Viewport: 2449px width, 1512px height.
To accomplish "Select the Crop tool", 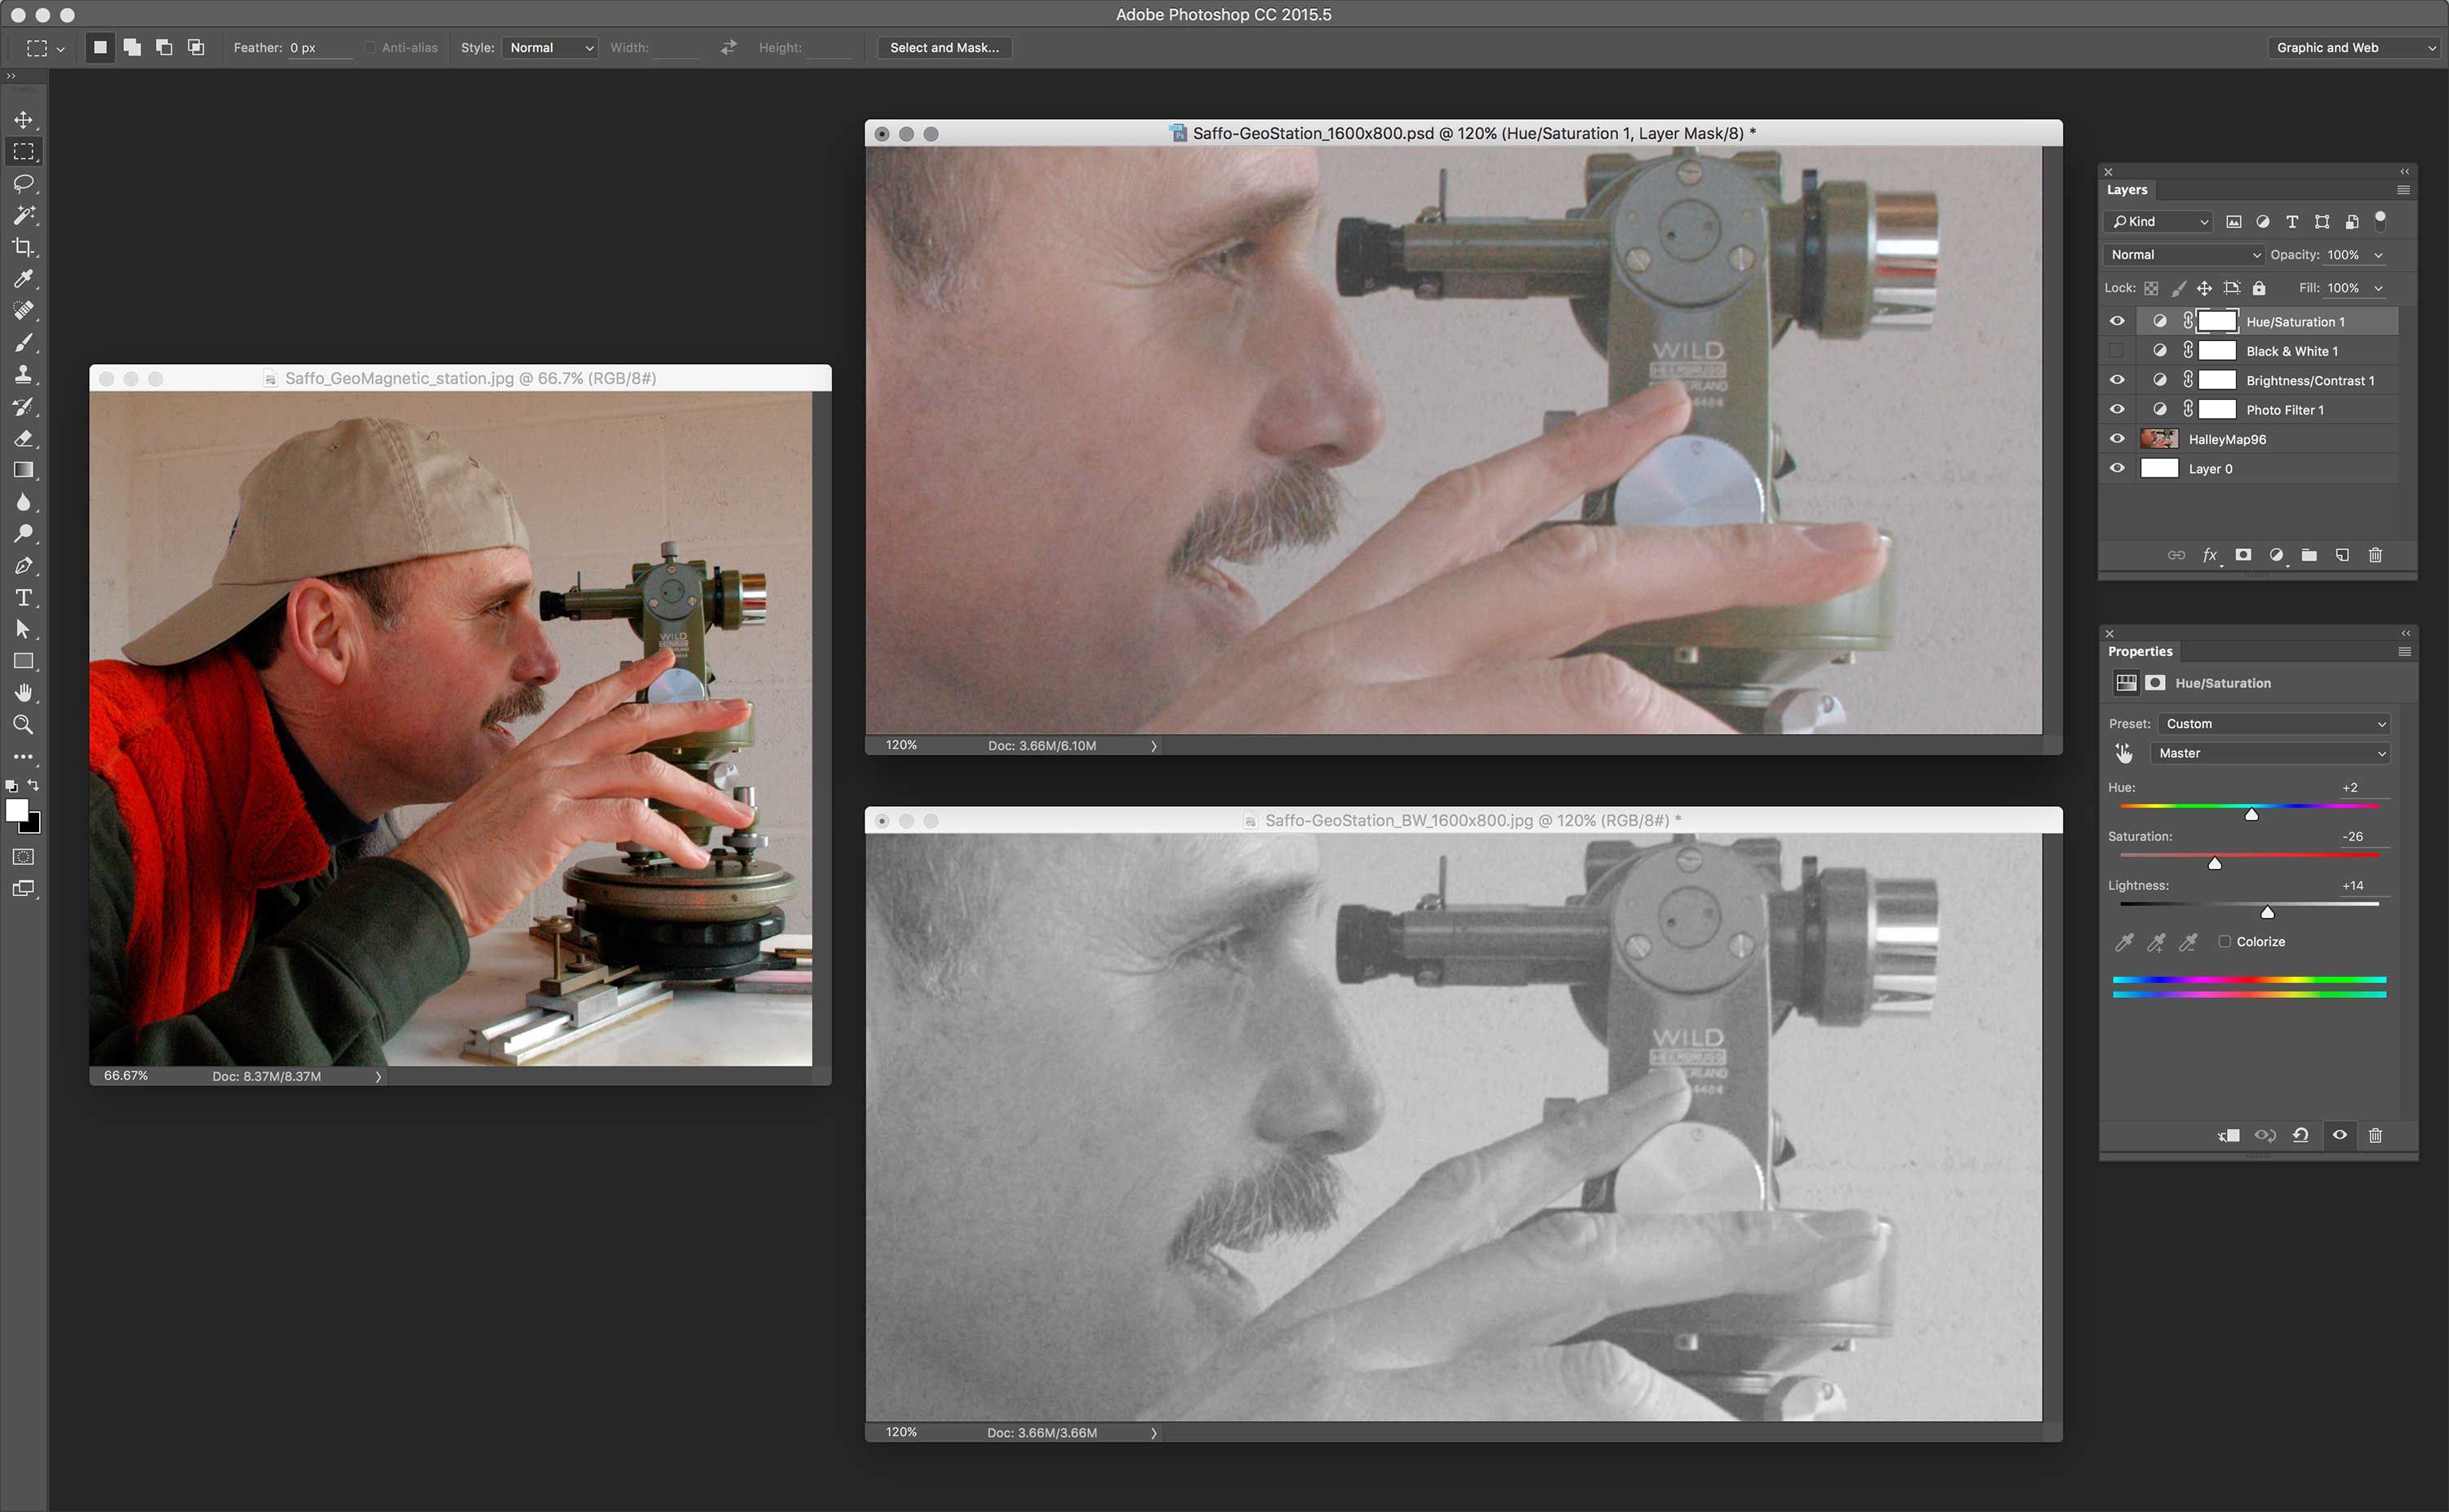I will click(23, 247).
